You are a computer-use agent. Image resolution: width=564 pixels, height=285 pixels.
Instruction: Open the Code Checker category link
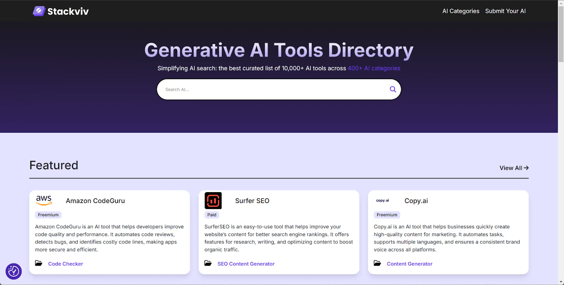[x=66, y=264]
